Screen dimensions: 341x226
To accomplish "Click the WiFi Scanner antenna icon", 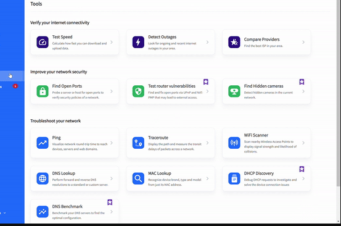I will [234, 143].
